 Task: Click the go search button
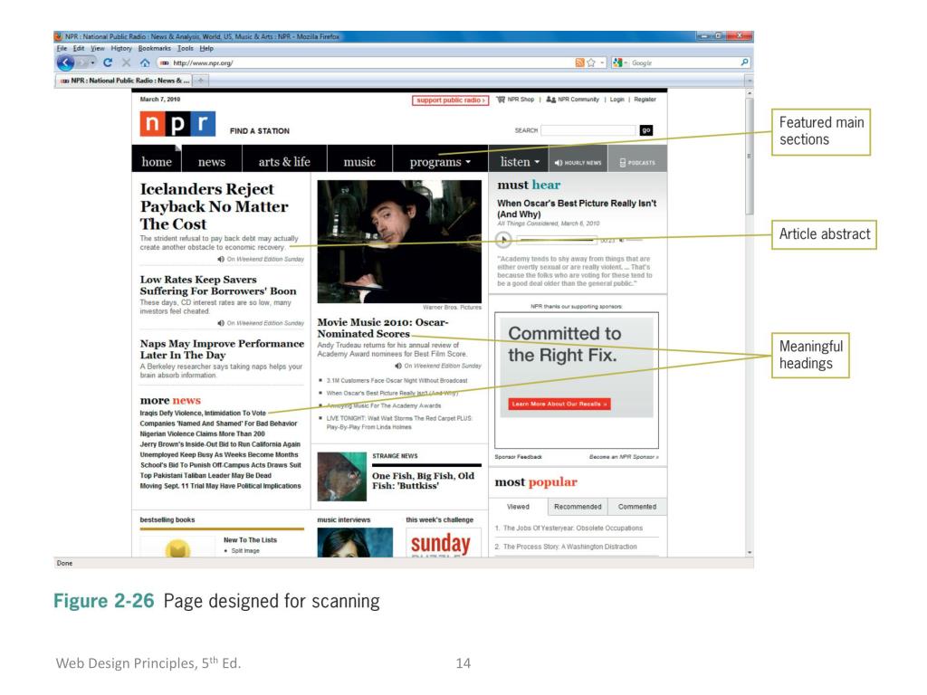click(x=646, y=130)
